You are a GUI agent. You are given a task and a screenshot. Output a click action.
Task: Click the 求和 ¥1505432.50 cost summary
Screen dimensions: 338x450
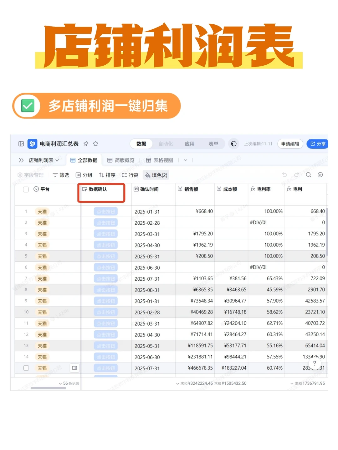[230, 383]
